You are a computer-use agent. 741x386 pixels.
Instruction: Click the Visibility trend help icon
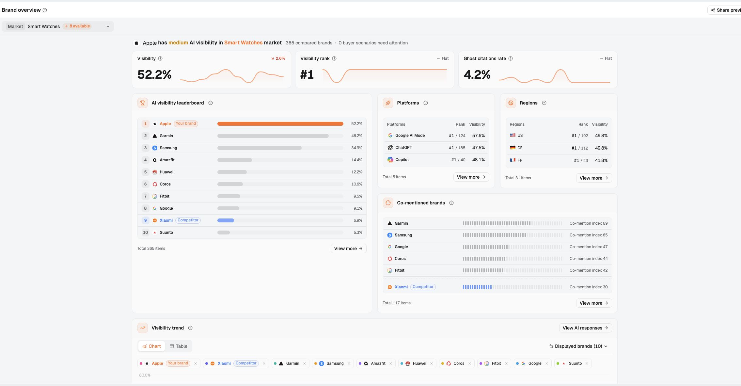(x=190, y=328)
